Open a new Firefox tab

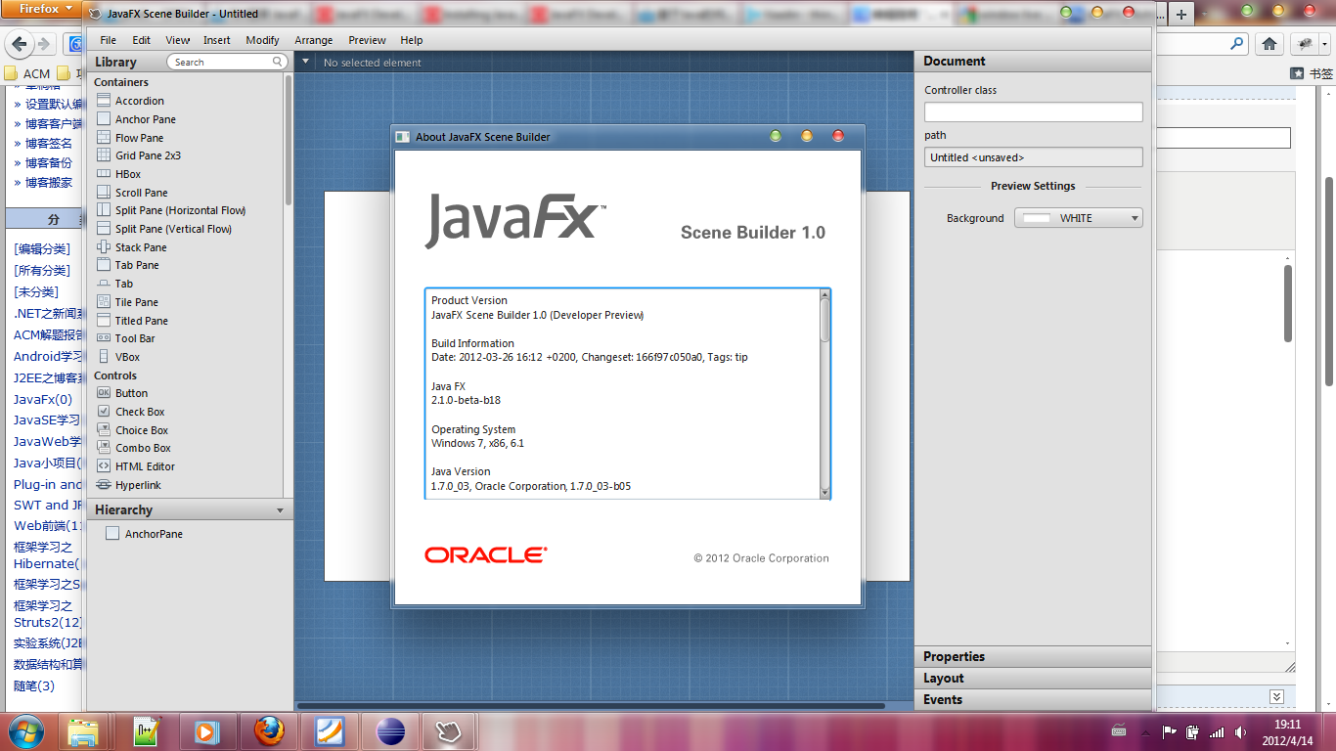1181,15
